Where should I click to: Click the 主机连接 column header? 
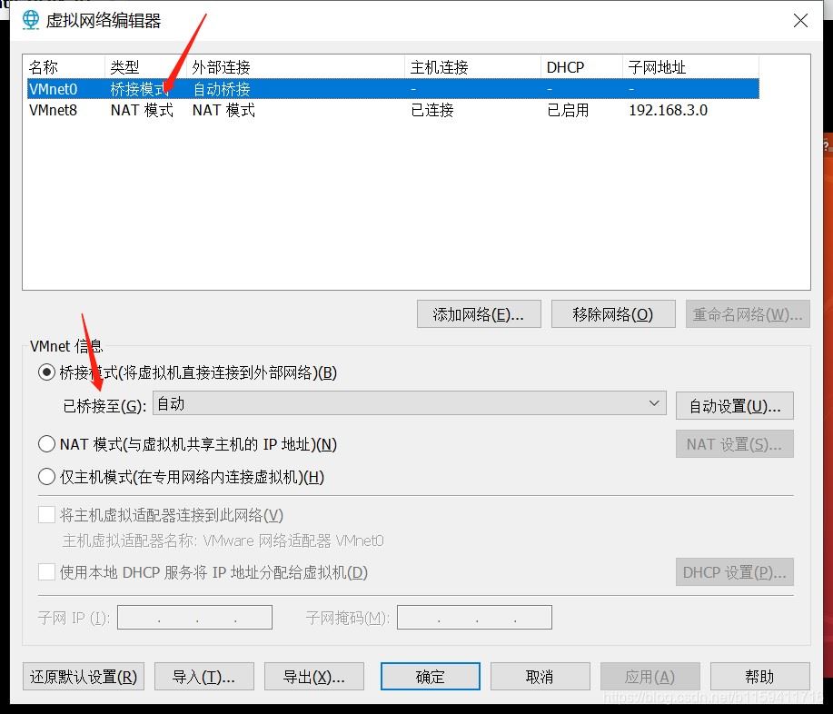pos(472,67)
